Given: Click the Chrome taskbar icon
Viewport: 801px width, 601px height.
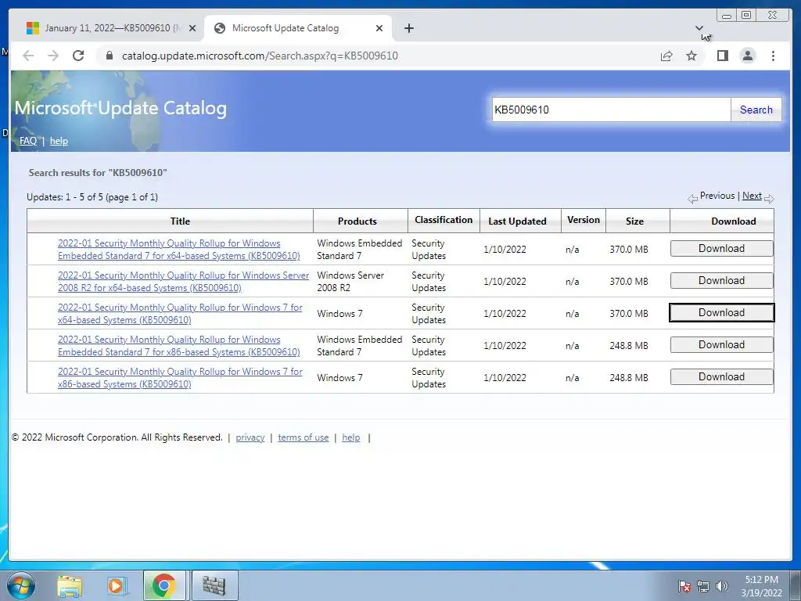Looking at the screenshot, I should coord(164,585).
